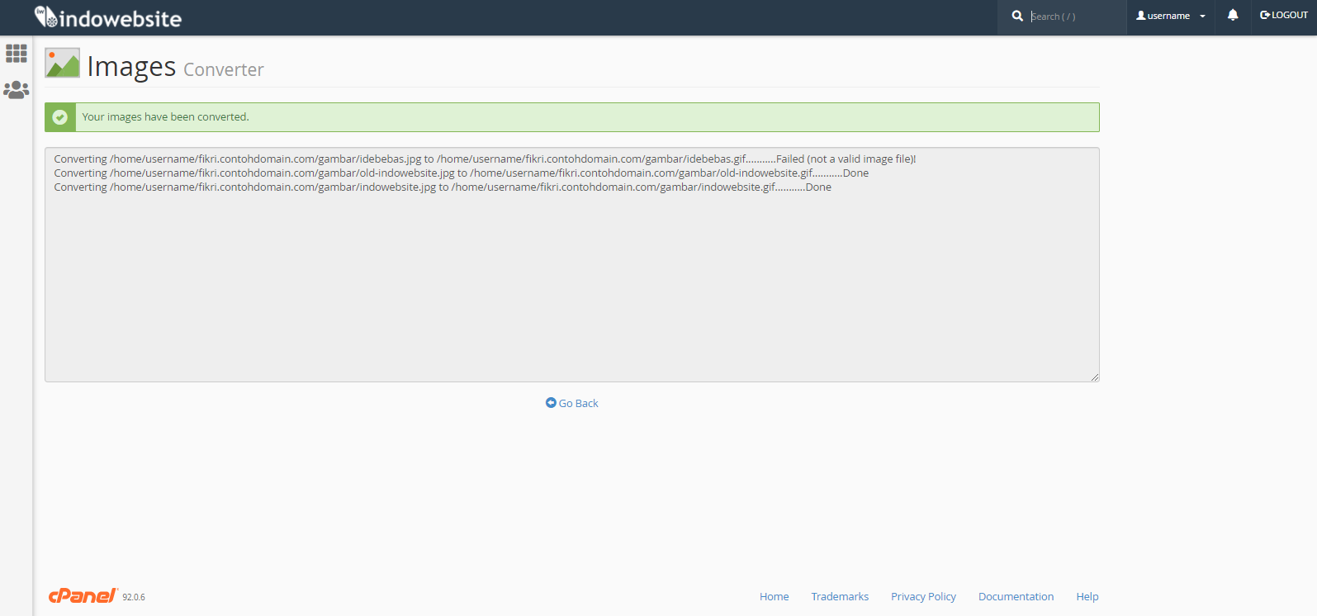Open the Trademarks footer link
This screenshot has height=616, width=1317.
(840, 596)
